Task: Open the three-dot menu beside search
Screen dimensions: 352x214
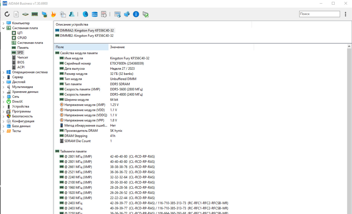Action: [346, 14]
